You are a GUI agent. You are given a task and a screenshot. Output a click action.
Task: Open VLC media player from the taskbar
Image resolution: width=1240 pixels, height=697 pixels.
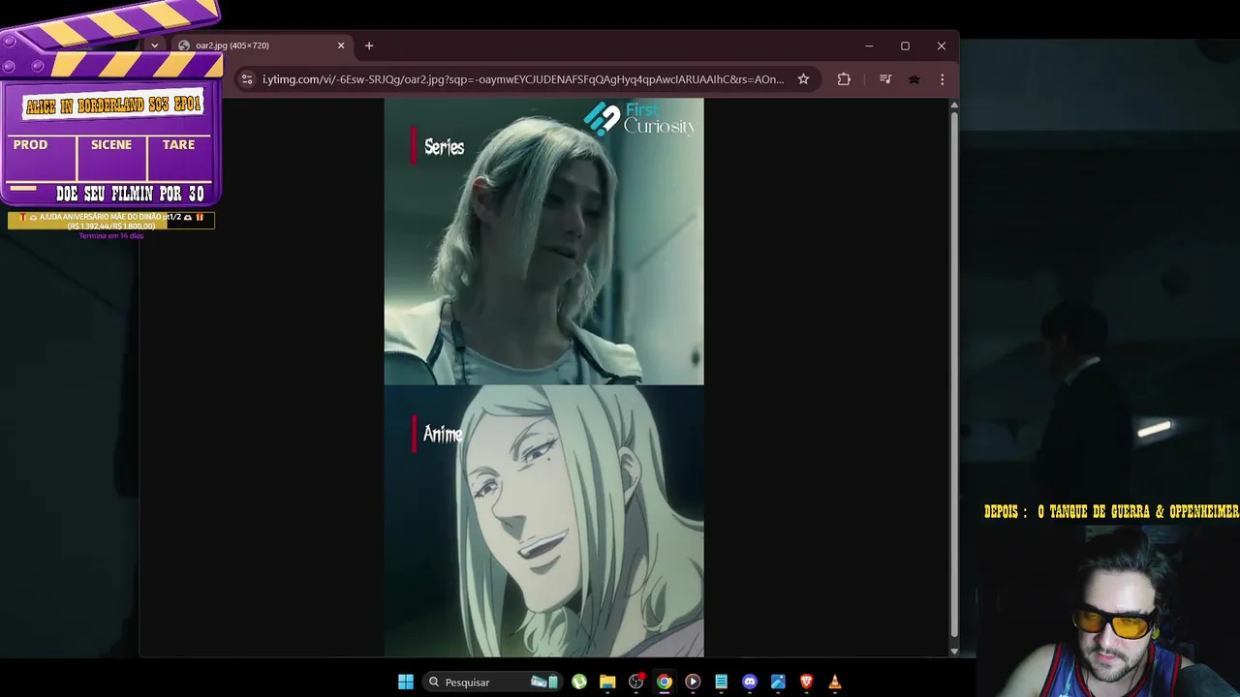point(834,682)
